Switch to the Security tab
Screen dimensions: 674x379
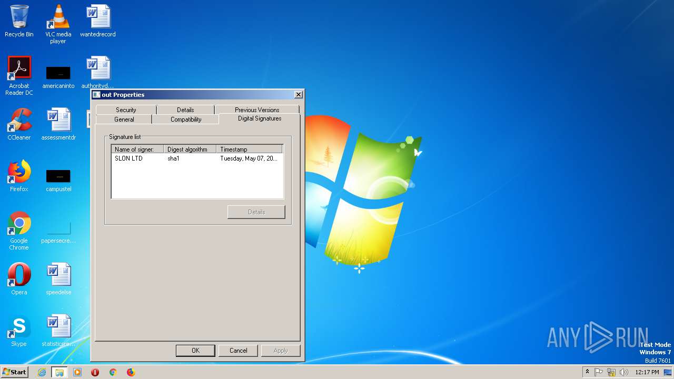click(126, 110)
